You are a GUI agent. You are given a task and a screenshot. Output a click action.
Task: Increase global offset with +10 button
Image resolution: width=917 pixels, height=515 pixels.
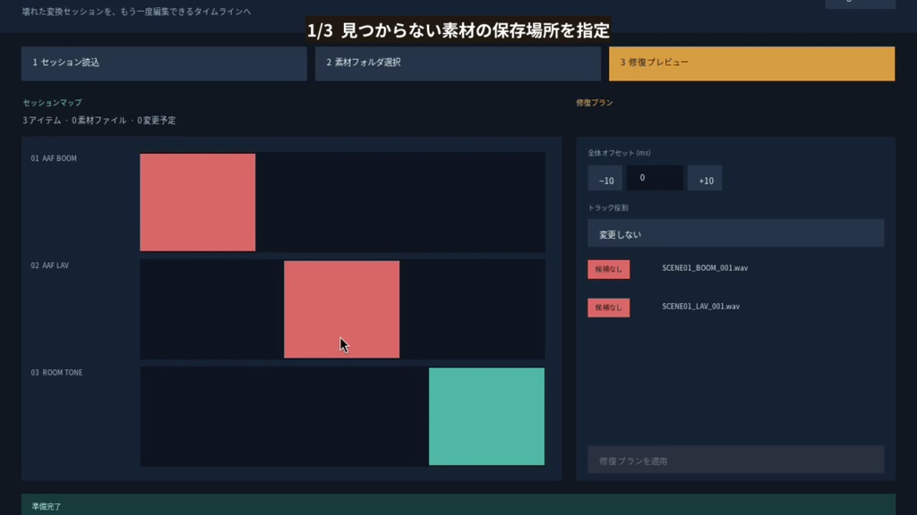click(x=705, y=178)
